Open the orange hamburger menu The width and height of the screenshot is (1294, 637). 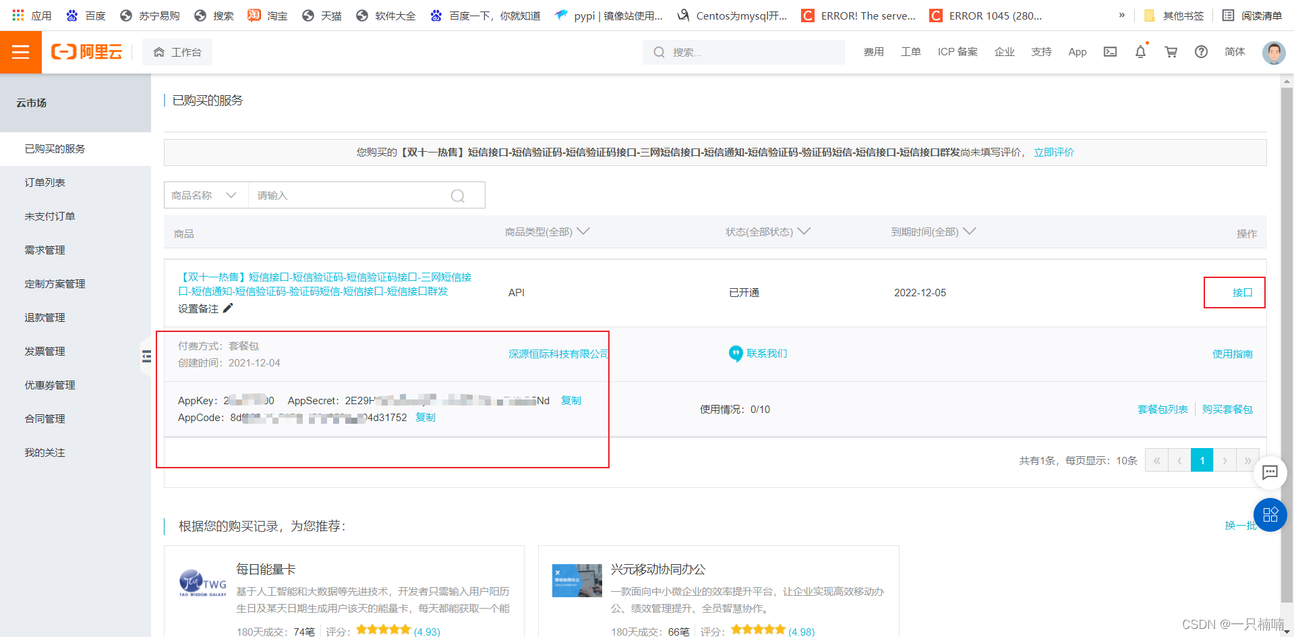pos(21,52)
